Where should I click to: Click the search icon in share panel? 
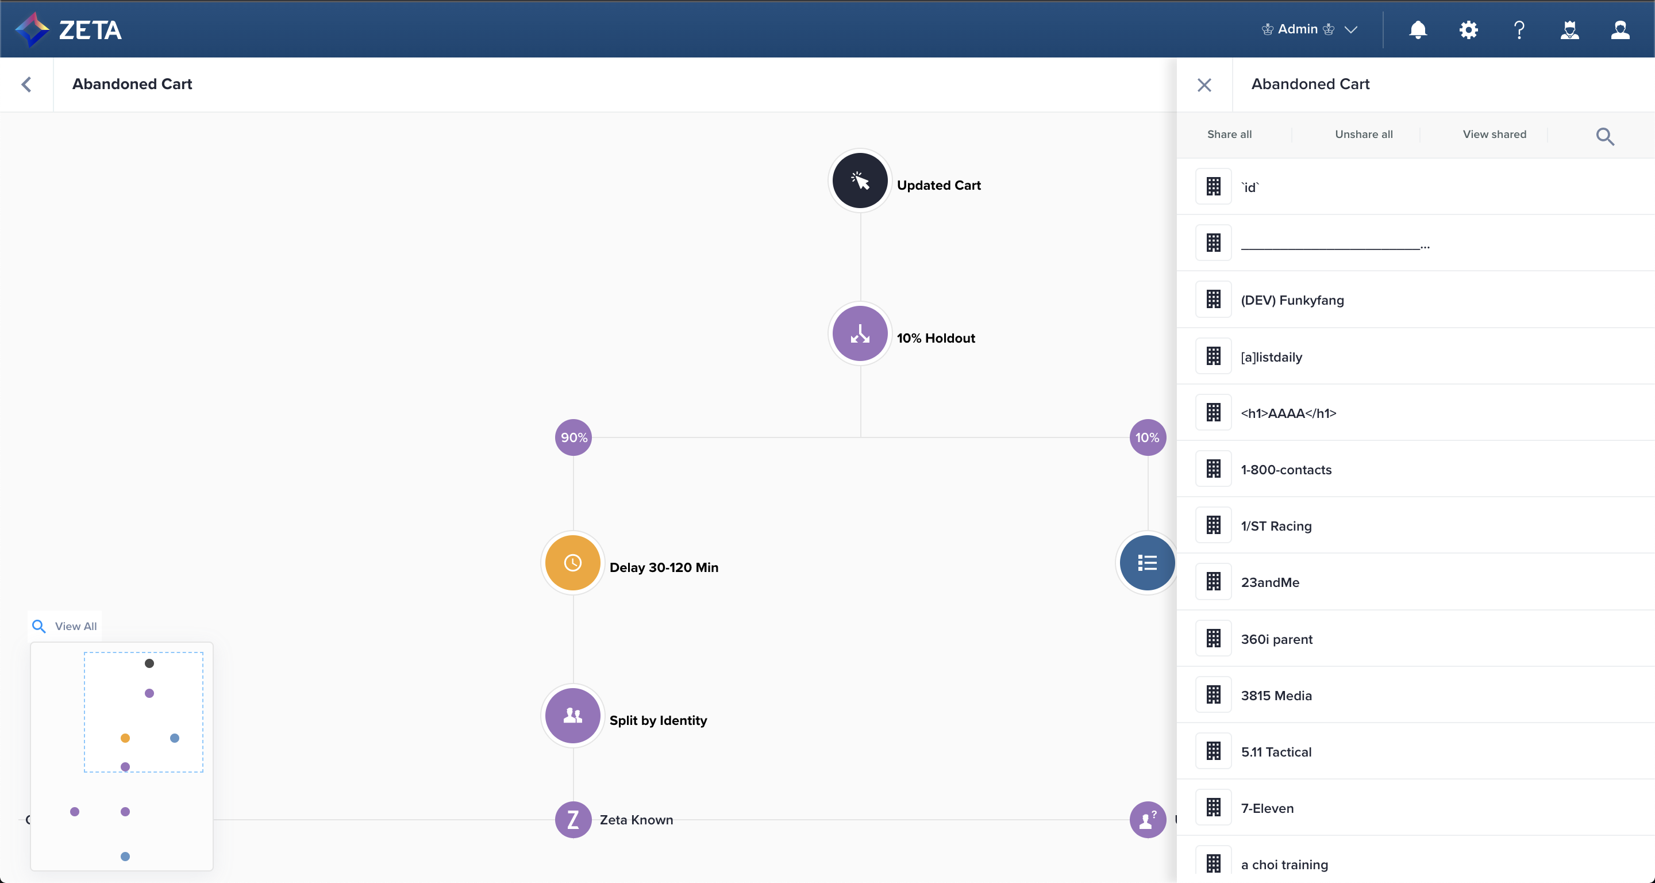(1605, 136)
